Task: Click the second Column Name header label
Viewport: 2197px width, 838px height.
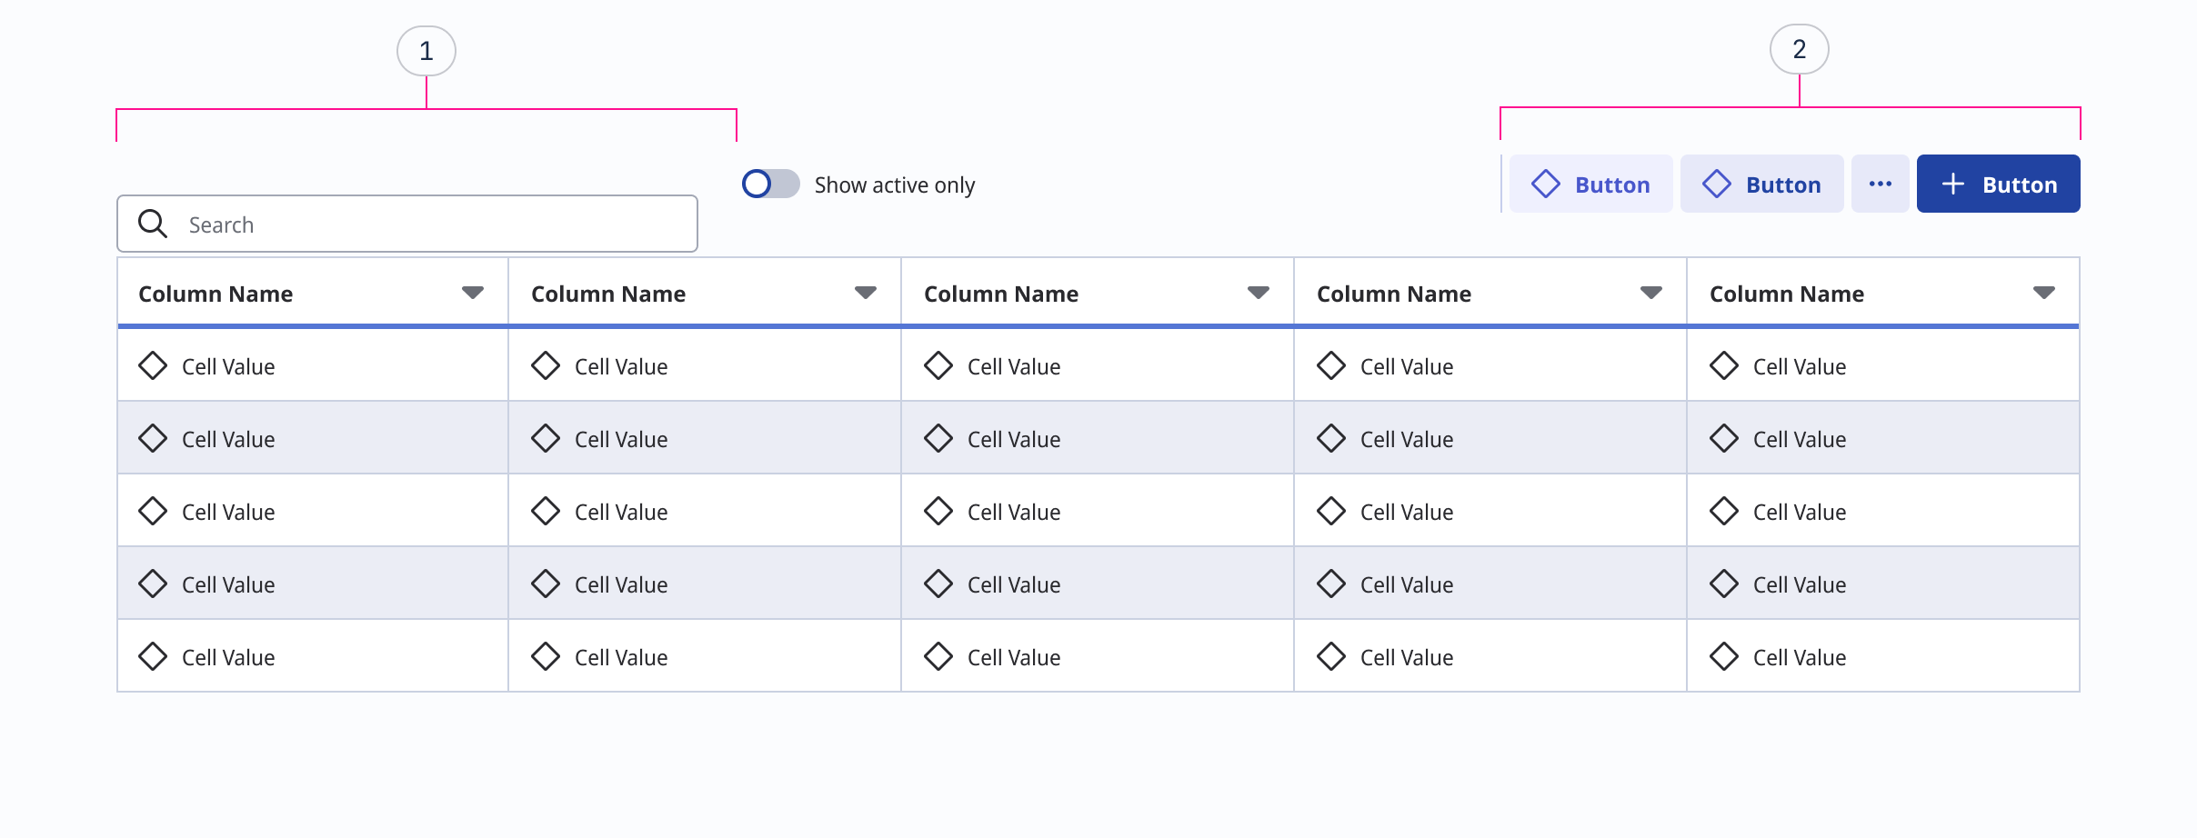Action: coord(608,294)
